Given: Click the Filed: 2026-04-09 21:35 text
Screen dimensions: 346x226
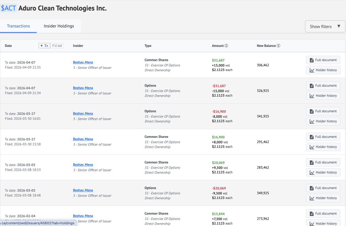Looking at the screenshot, I should [x=23, y=68].
